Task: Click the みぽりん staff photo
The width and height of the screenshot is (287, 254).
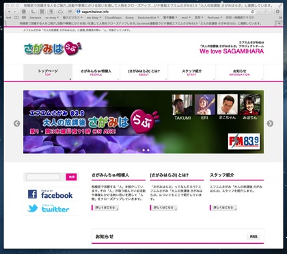Action: pyautogui.click(x=250, y=105)
